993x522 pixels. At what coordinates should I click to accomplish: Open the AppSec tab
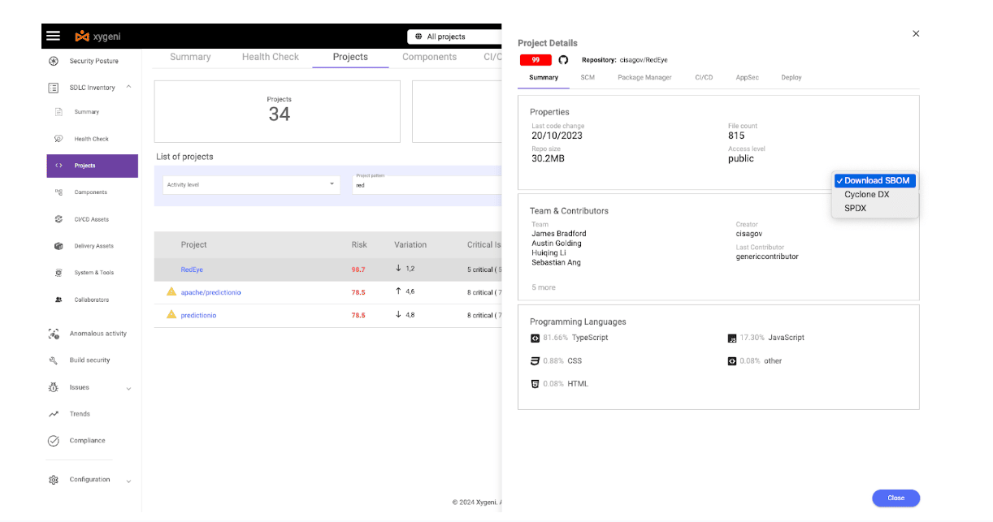[x=747, y=78]
